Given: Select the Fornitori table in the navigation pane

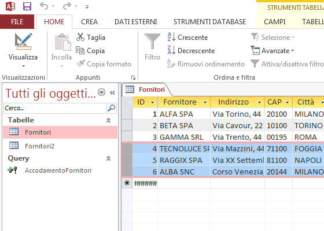Looking at the screenshot, I should pos(60,132).
